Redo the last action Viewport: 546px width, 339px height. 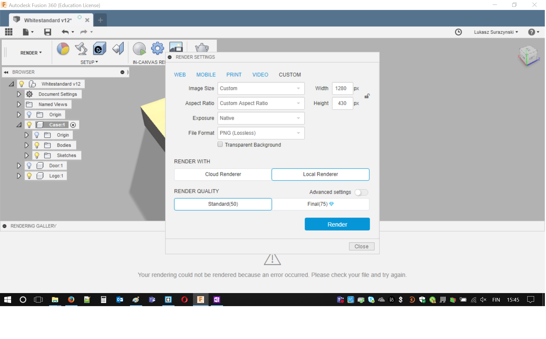(x=83, y=32)
